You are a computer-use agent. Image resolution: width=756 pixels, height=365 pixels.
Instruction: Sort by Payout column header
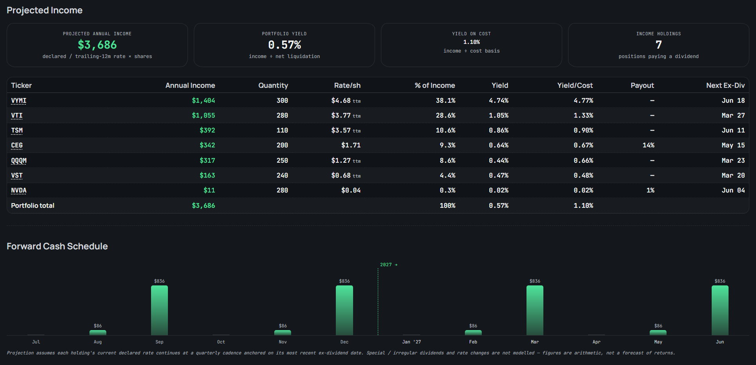pyautogui.click(x=642, y=85)
